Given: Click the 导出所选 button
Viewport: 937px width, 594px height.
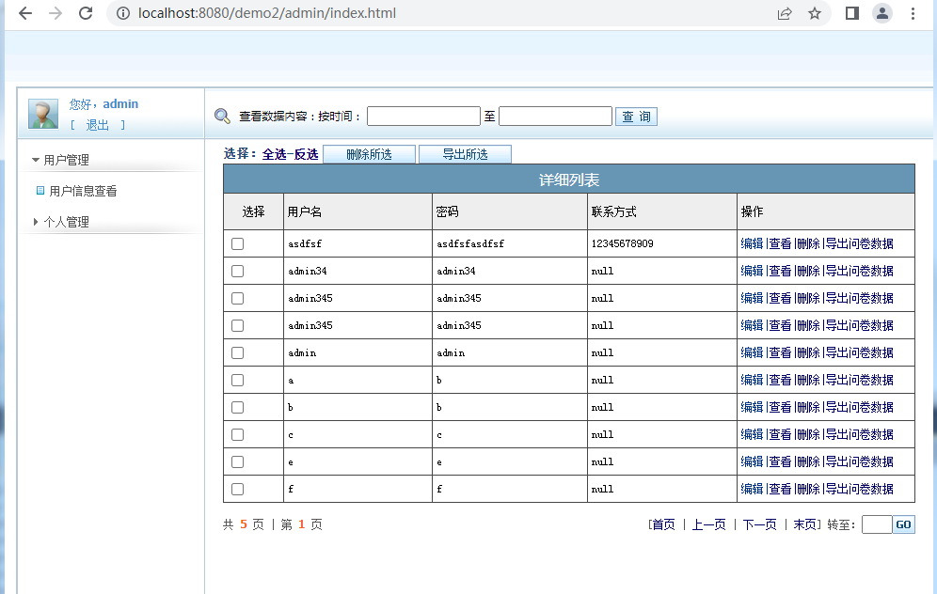Looking at the screenshot, I should tap(465, 154).
